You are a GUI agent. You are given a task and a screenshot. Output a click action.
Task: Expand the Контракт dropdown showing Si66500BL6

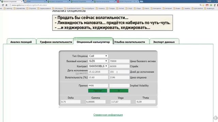pos(98,66)
